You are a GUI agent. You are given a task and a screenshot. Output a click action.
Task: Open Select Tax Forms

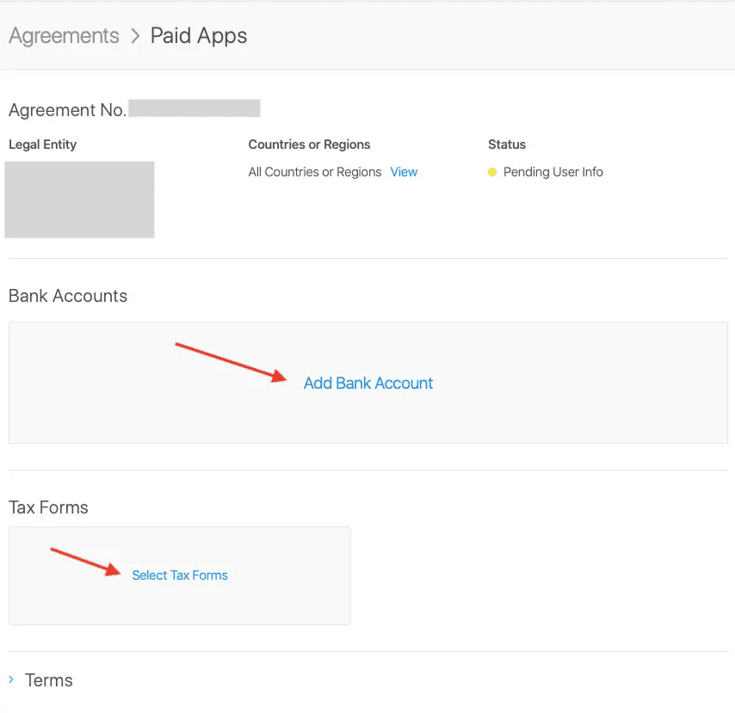[x=180, y=575]
